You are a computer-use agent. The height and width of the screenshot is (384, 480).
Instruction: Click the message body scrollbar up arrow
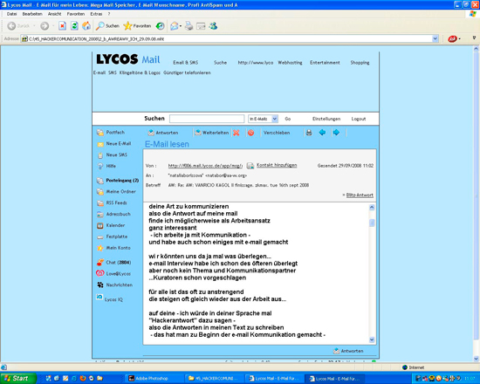click(x=372, y=208)
